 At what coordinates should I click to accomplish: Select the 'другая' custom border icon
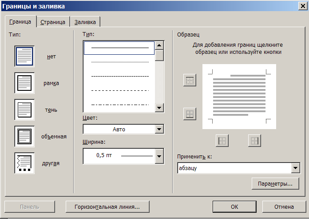(x=24, y=163)
